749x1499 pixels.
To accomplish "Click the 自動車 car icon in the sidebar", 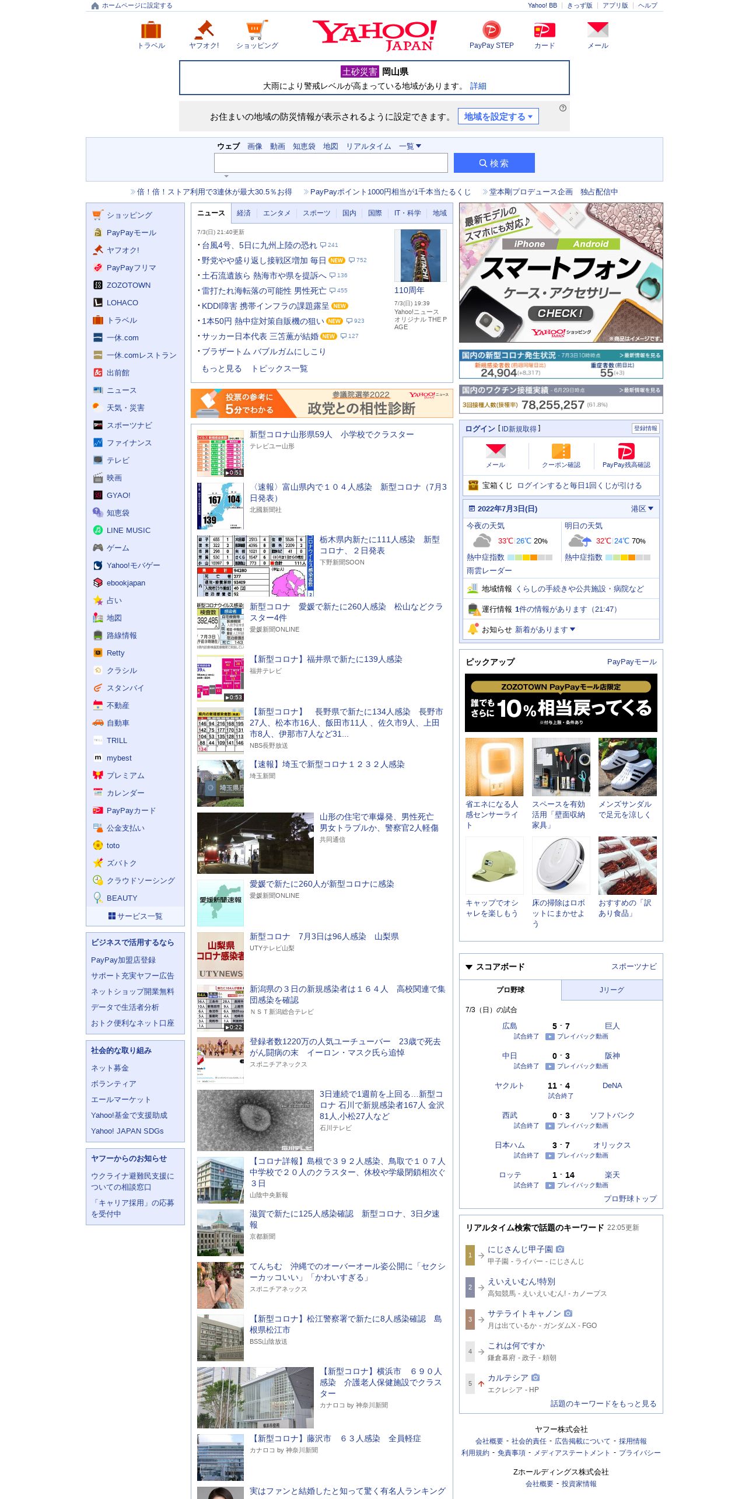I will (x=98, y=723).
